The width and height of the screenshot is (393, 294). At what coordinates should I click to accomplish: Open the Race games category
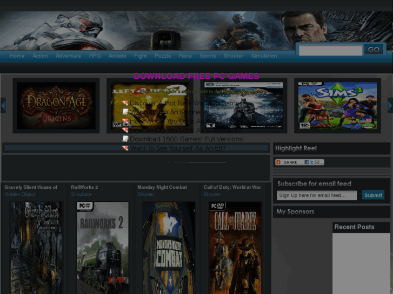(x=185, y=56)
